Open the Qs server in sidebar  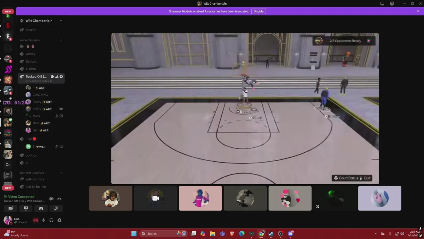tap(8, 165)
